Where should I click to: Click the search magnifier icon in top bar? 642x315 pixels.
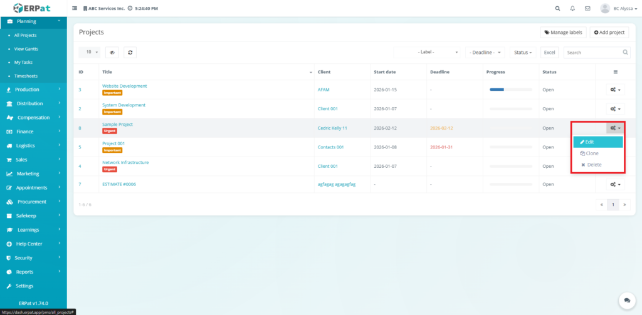(x=558, y=9)
